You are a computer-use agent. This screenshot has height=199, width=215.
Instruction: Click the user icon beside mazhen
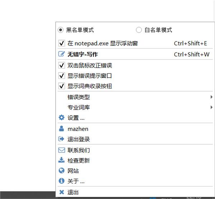click(61, 129)
